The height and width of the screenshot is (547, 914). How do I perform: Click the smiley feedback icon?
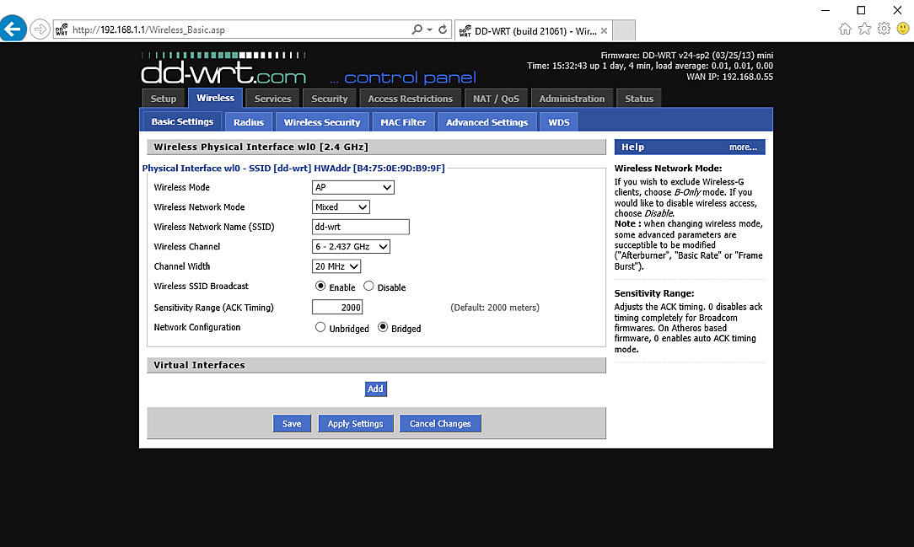[x=903, y=29]
